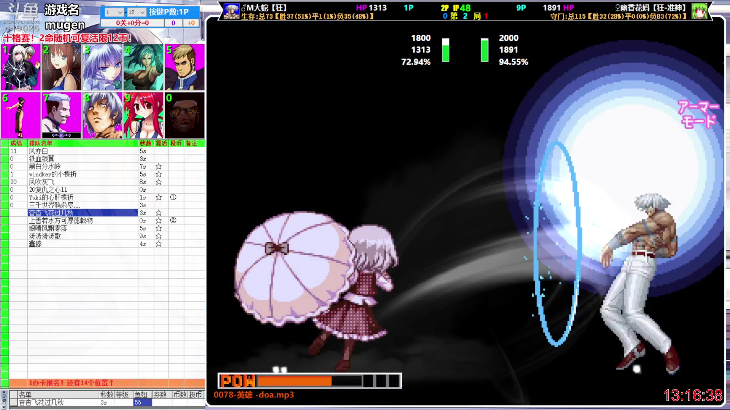
Task: Select character portrait number 0
Action: (x=184, y=115)
